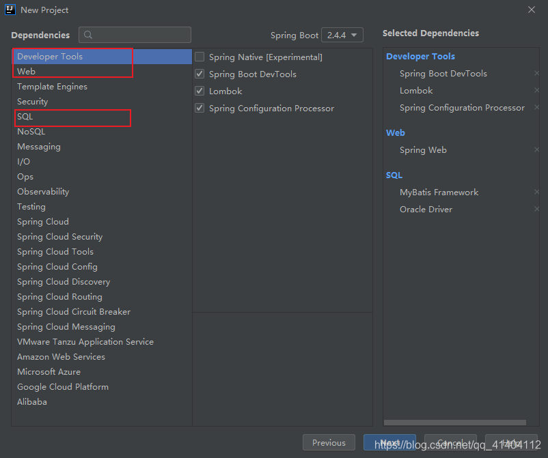Screen dimensions: 548x458
Task: Enable Spring Native [Experimental] checkbox
Action: [x=200, y=57]
